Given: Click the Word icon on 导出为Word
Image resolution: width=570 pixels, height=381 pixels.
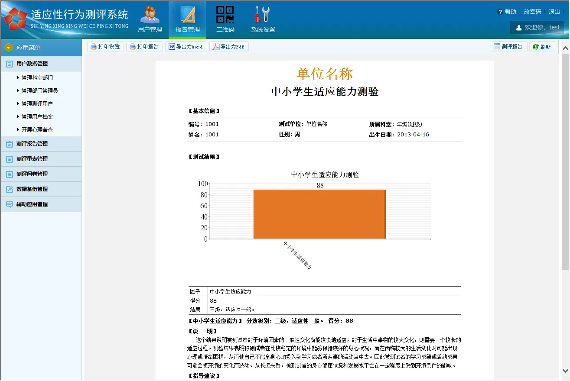Looking at the screenshot, I should (x=172, y=47).
